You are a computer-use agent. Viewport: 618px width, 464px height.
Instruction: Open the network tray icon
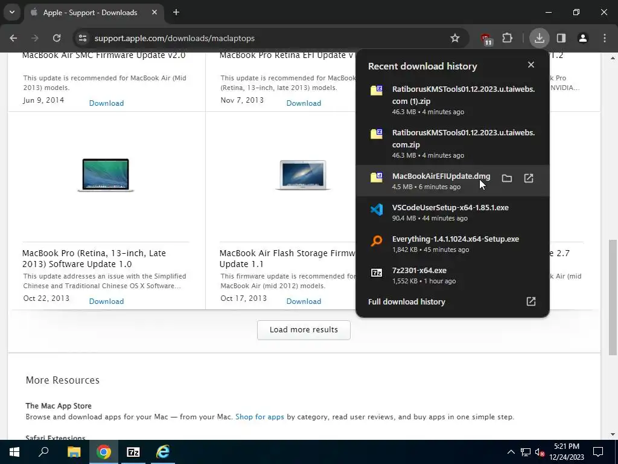tap(526, 452)
